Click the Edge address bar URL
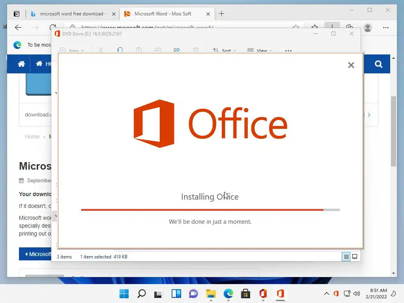This screenshot has width=404, height=303. coord(147,27)
